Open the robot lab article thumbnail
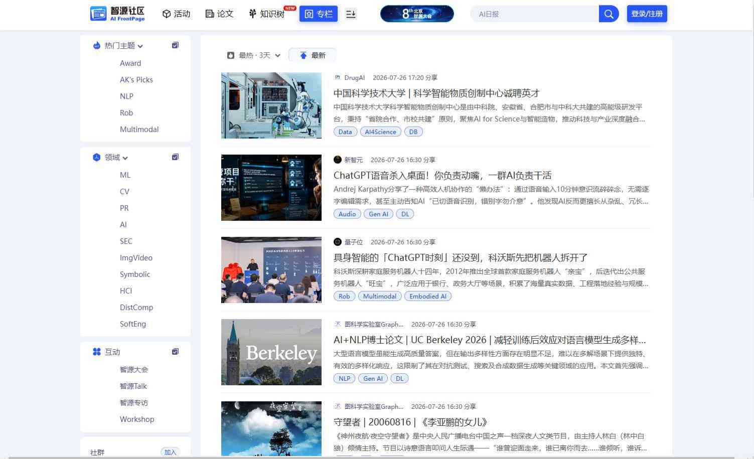The width and height of the screenshot is (754, 459). pyautogui.click(x=271, y=105)
